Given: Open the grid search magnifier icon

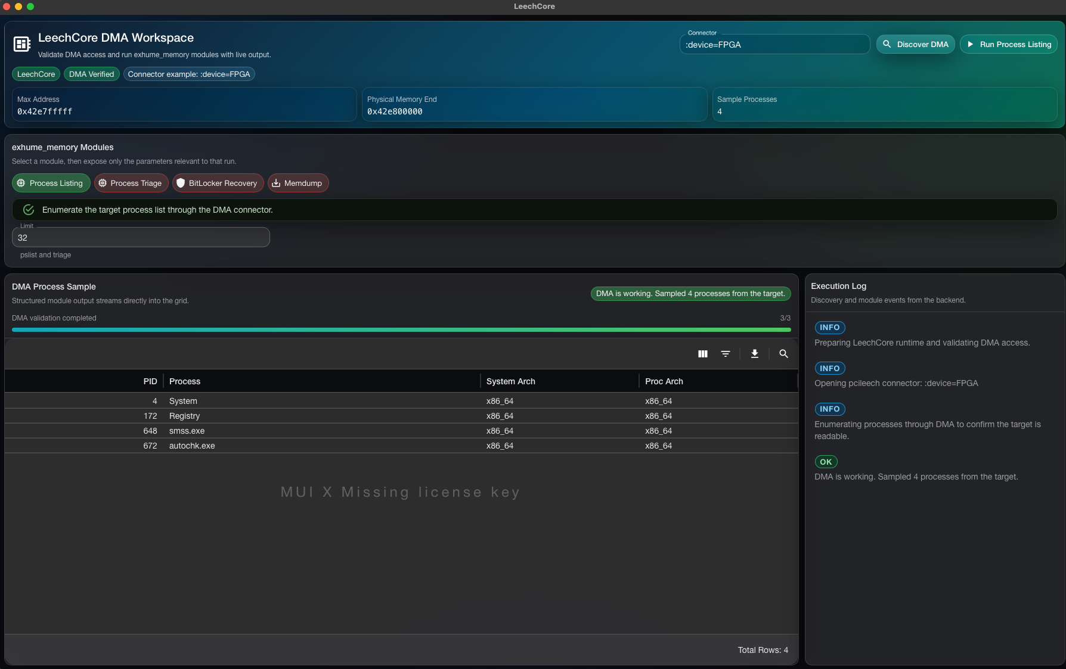Looking at the screenshot, I should pos(783,354).
